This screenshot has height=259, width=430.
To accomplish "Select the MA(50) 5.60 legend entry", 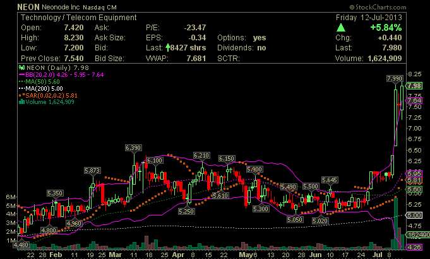I will click(x=39, y=81).
